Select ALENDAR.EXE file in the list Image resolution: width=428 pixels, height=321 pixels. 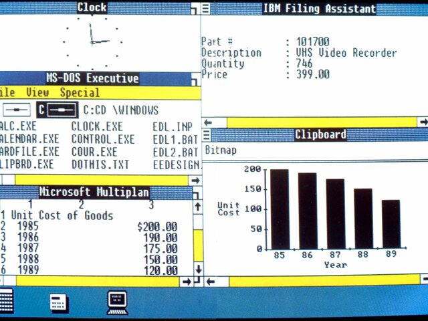(x=29, y=139)
